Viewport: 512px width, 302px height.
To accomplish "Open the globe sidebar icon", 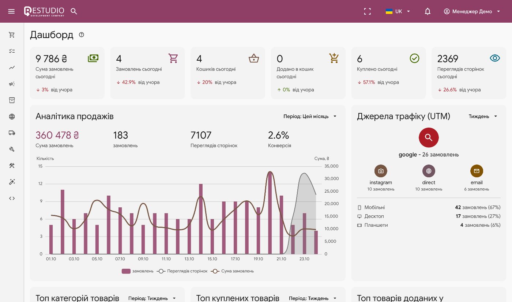I will [x=12, y=117].
